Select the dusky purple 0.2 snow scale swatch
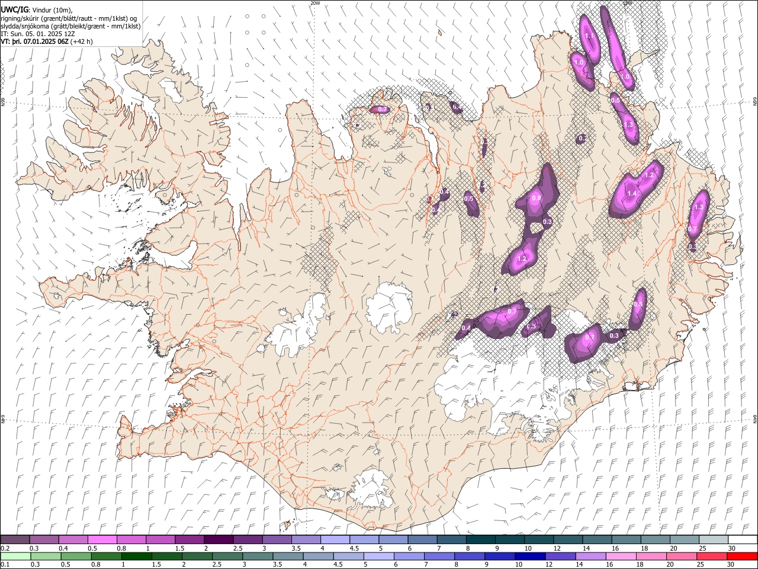This screenshot has width=758, height=569. [15, 539]
